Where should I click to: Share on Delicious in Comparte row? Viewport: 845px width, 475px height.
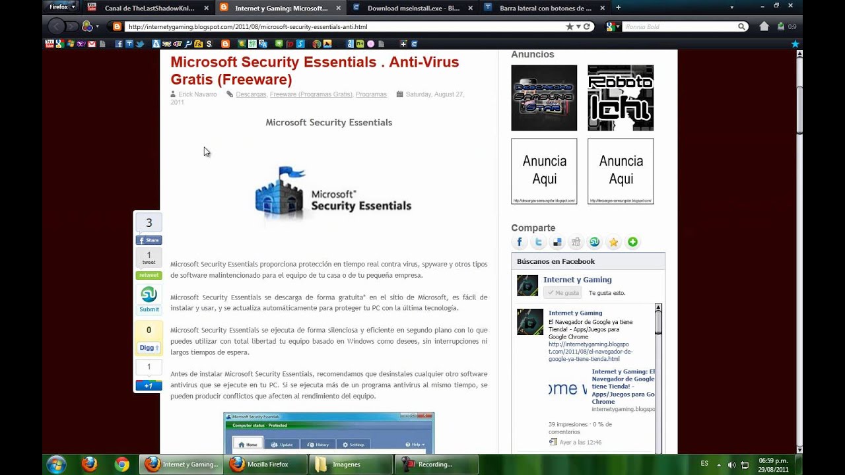tap(557, 242)
